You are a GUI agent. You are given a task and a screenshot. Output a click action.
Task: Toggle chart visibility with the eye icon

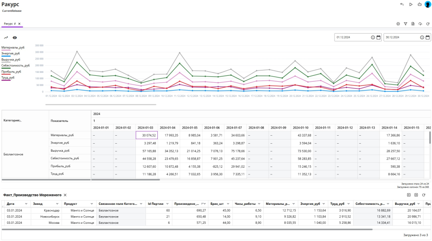(x=15, y=37)
